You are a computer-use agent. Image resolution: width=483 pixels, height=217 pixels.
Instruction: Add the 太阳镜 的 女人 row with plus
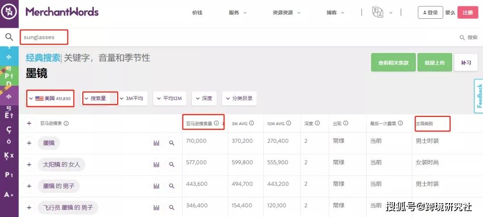[x=29, y=164]
